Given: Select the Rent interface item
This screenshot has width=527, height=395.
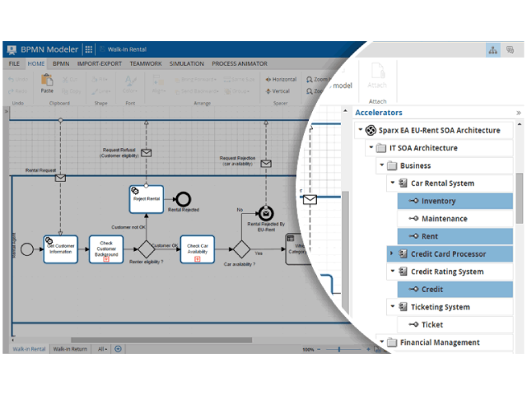Looking at the screenshot, I should pos(455,236).
